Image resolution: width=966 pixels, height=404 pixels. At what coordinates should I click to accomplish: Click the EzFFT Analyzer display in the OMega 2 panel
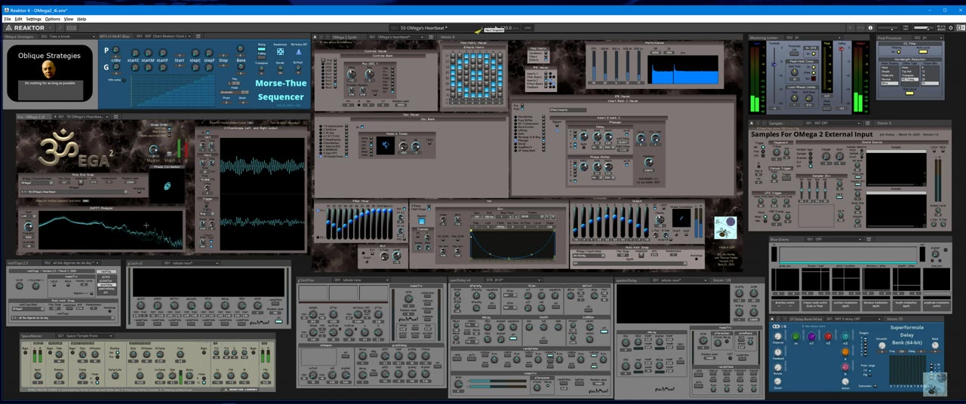click(110, 229)
